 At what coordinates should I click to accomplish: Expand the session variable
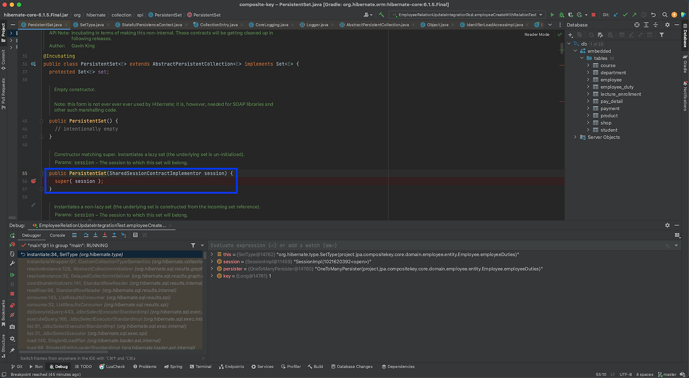[x=212, y=261]
